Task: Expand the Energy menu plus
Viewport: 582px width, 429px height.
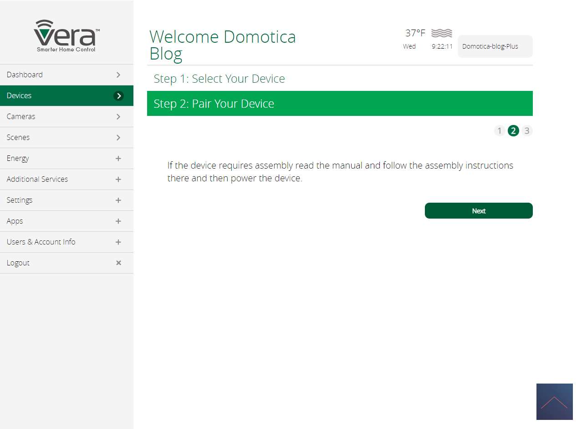Action: [118, 158]
